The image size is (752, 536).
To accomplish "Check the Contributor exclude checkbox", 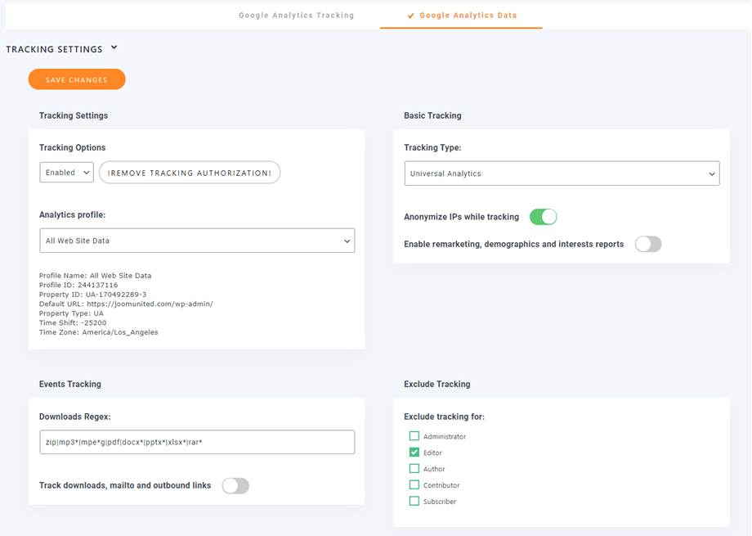I will pyautogui.click(x=414, y=485).
